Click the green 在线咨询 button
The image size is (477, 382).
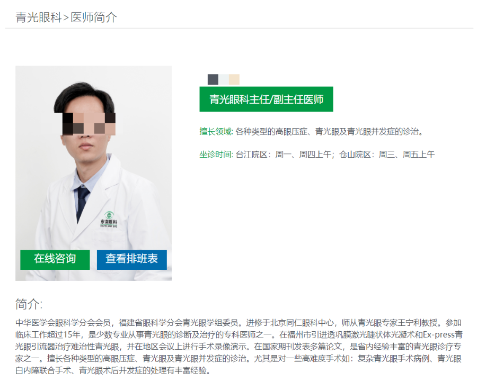pyautogui.click(x=55, y=260)
